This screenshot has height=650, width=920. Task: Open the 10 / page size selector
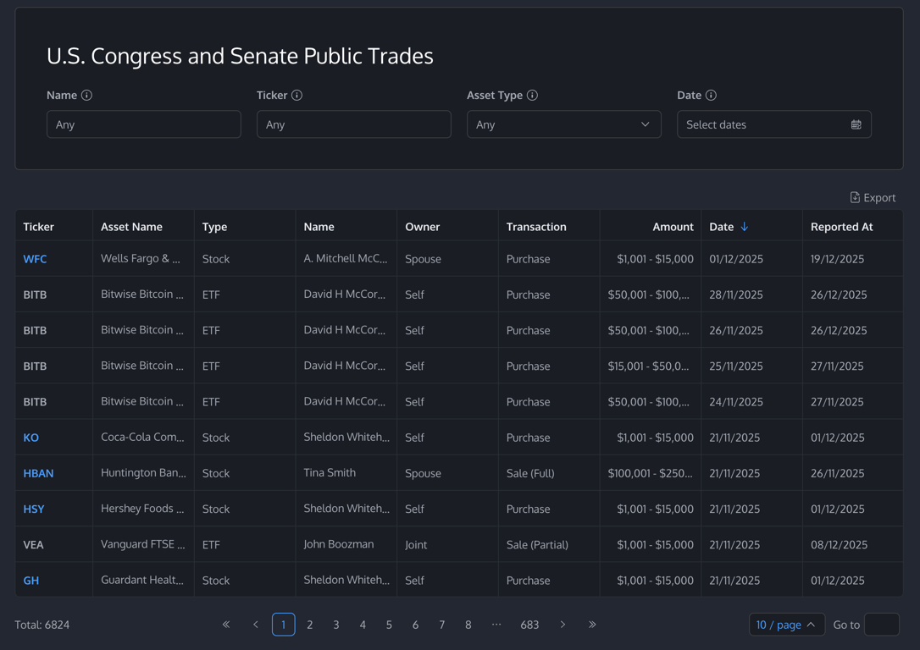pos(785,625)
